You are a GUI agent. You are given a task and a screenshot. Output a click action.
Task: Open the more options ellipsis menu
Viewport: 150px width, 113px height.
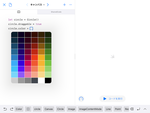(71, 5)
